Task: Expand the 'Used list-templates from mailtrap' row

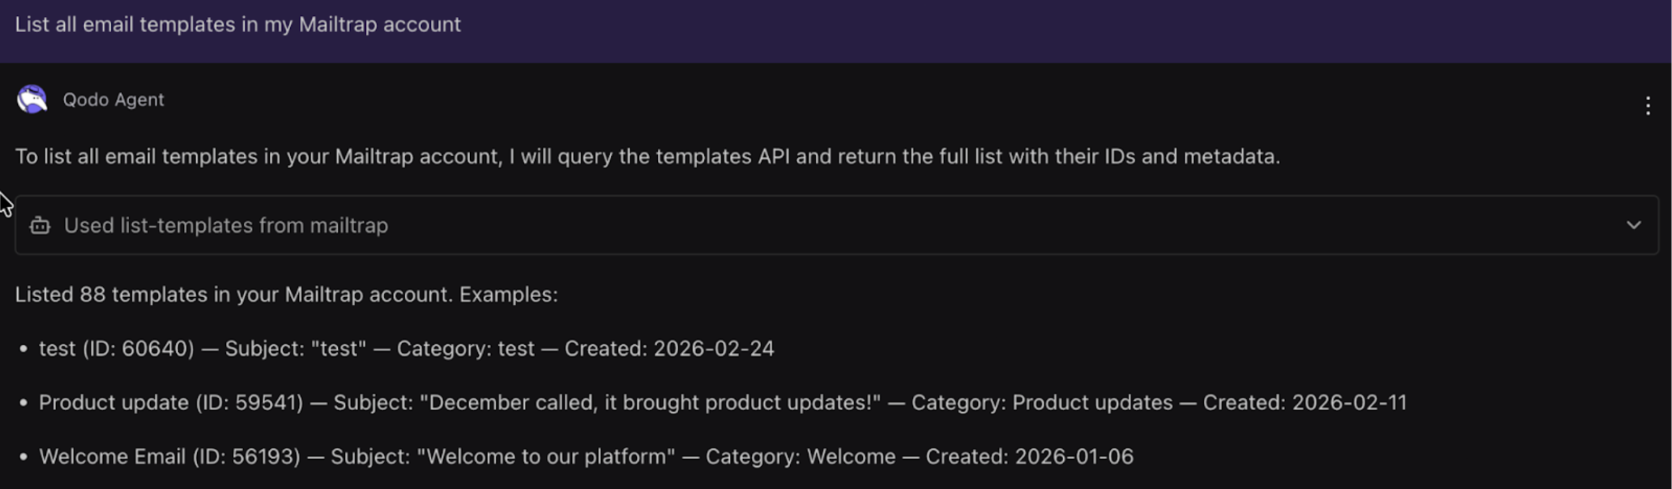Action: [226, 225]
